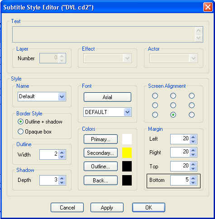Click the yellow secondary color swatch
Image resolution: width=215 pixels, height=219 pixels.
[x=127, y=153]
